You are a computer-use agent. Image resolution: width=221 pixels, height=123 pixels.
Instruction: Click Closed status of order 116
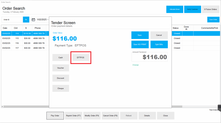point(177,43)
